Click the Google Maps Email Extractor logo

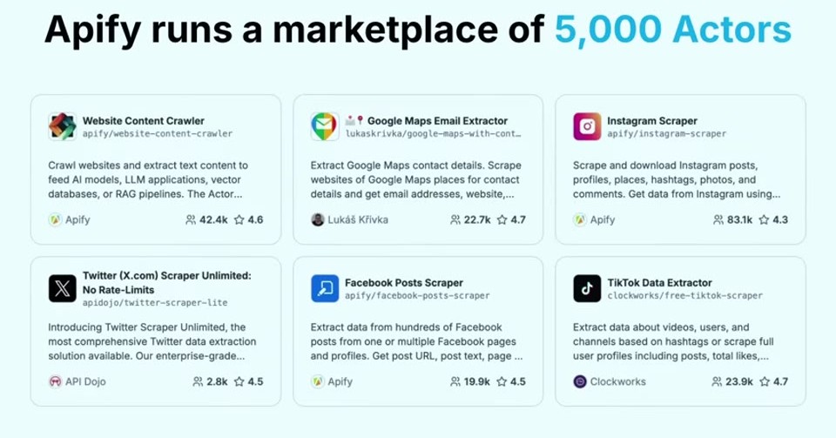point(324,127)
